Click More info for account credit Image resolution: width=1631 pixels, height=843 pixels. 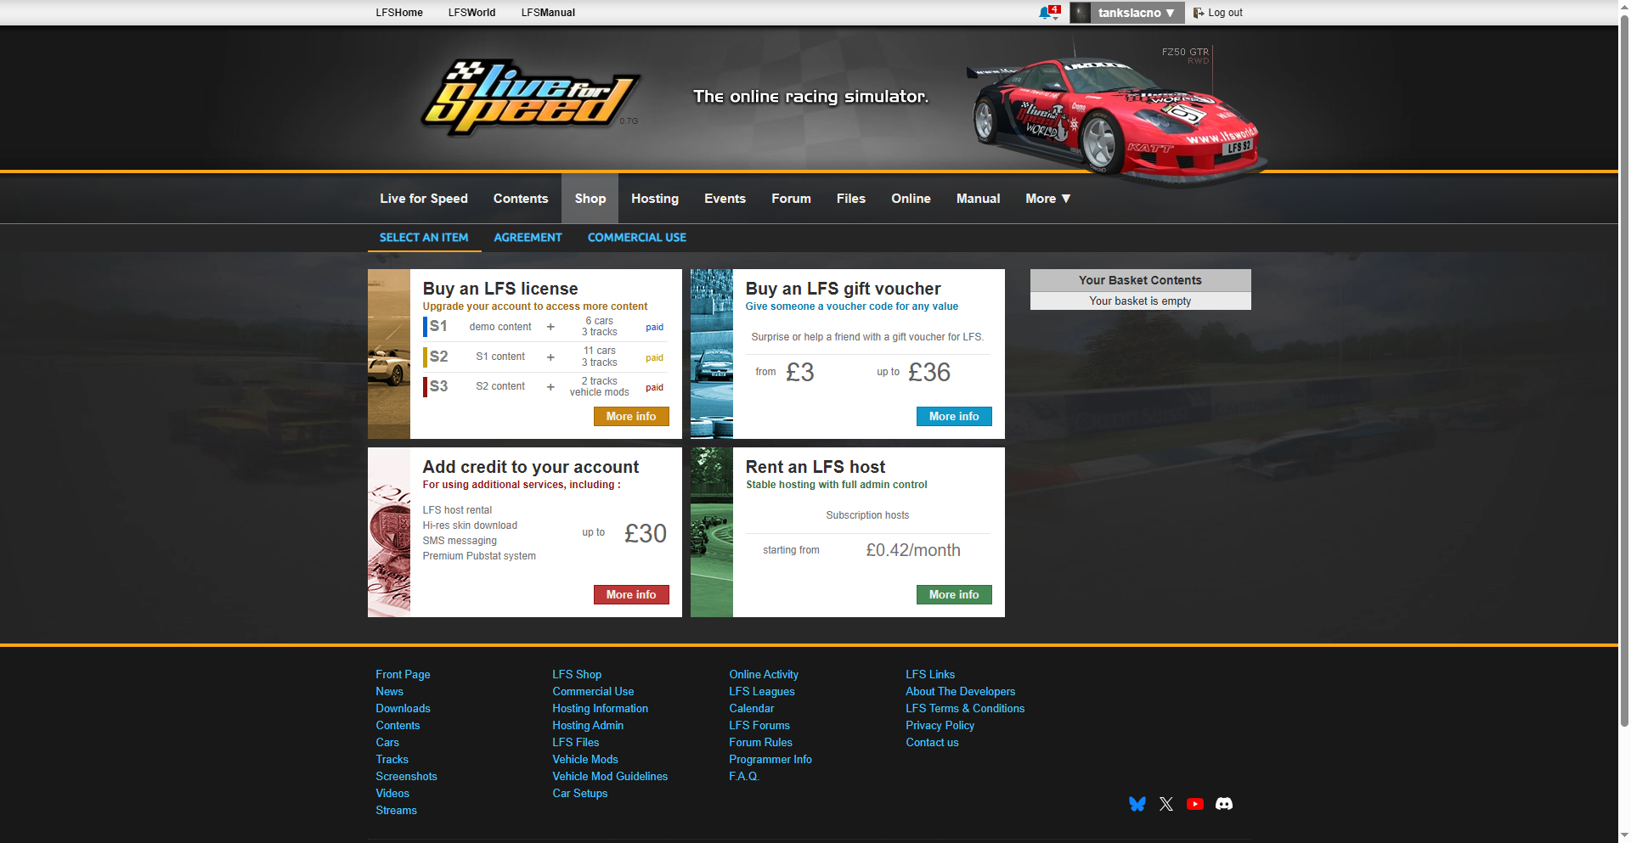click(631, 595)
